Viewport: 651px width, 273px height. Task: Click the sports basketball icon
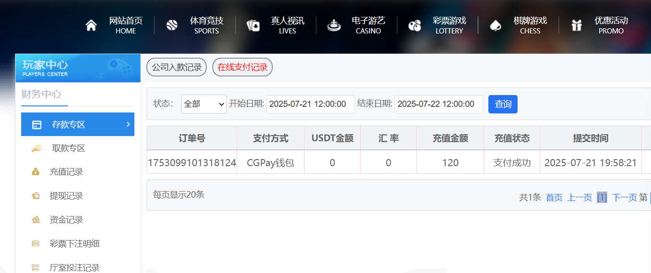172,25
